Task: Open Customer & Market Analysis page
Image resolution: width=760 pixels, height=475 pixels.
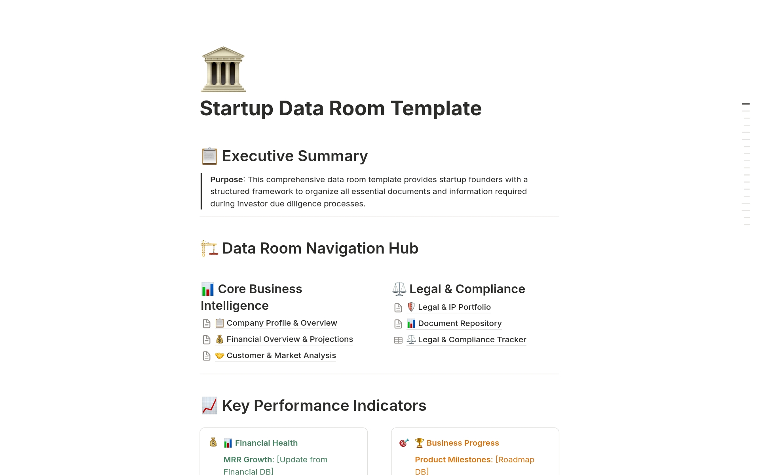Action: (x=281, y=356)
